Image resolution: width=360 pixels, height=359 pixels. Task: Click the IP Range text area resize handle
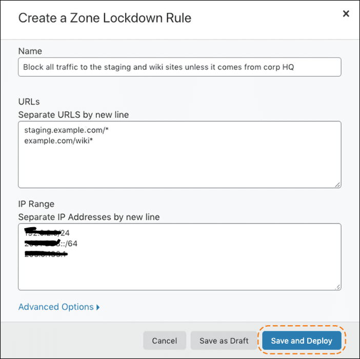[337, 287]
